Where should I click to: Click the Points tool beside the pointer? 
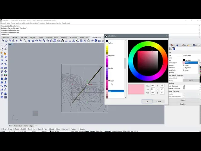point(6,46)
